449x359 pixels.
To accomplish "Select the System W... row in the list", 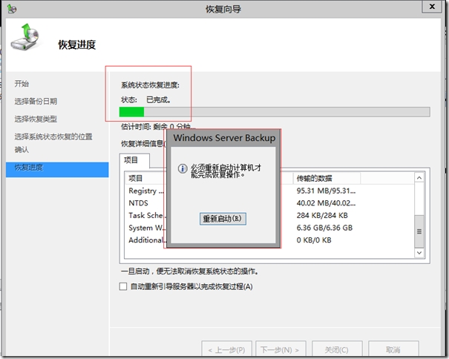I will click(x=147, y=228).
